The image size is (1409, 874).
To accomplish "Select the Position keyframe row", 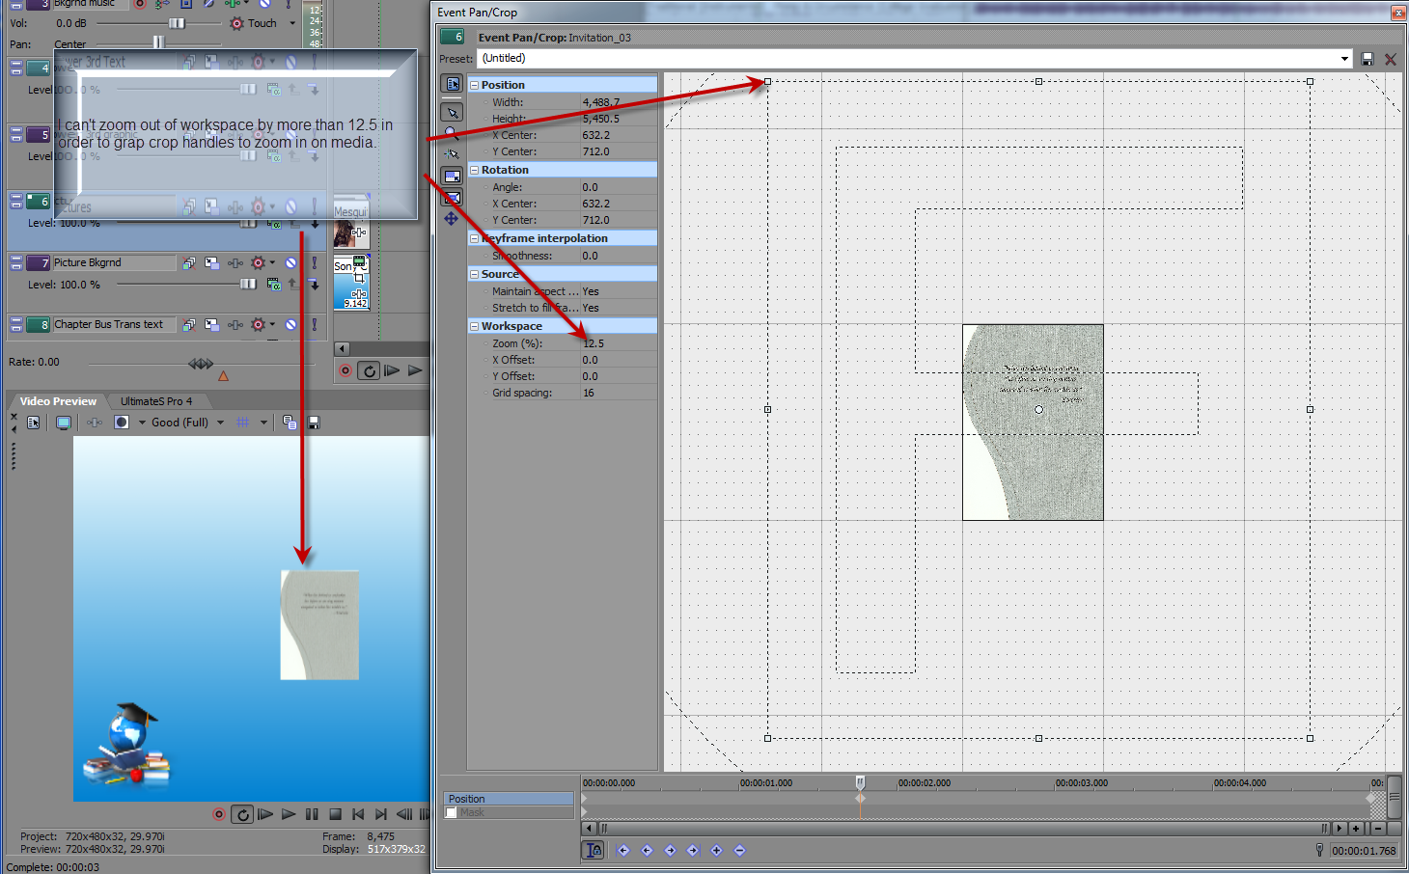I will pyautogui.click(x=509, y=799).
